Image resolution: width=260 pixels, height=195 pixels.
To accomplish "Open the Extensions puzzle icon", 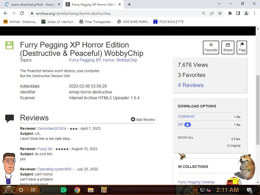I will pos(230,13).
